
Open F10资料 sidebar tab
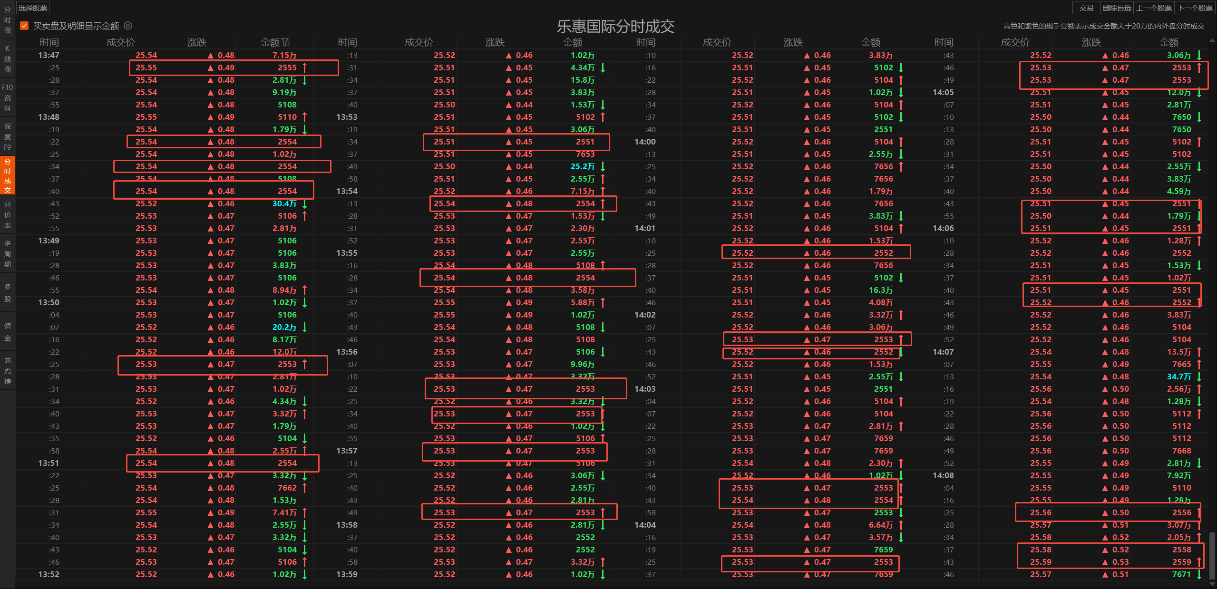point(7,97)
